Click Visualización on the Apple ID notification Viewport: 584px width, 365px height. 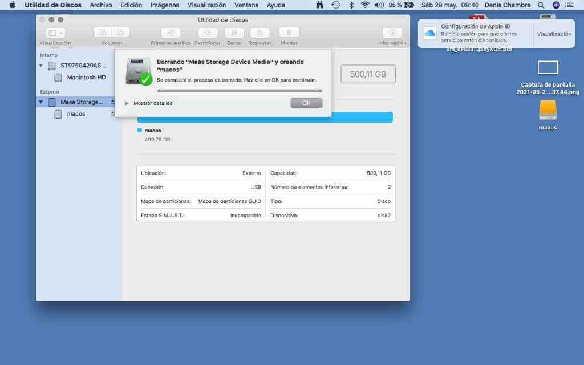(554, 34)
